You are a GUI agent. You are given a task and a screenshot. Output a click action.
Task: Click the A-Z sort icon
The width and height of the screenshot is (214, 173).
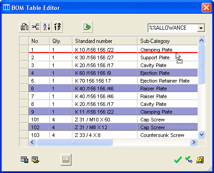click(x=46, y=27)
